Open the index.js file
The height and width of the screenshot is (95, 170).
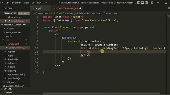click(11, 67)
